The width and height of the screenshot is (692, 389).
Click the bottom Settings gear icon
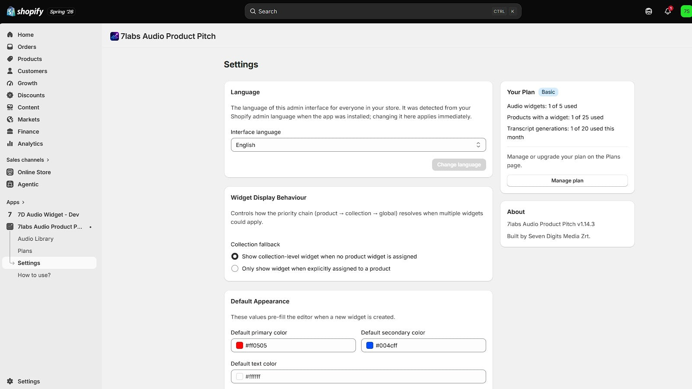tap(10, 381)
